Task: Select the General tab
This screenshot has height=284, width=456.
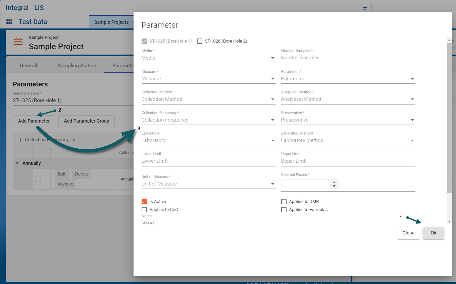Action: 29,66
